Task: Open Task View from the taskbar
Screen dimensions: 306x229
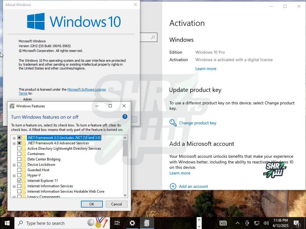Action: 117,223
